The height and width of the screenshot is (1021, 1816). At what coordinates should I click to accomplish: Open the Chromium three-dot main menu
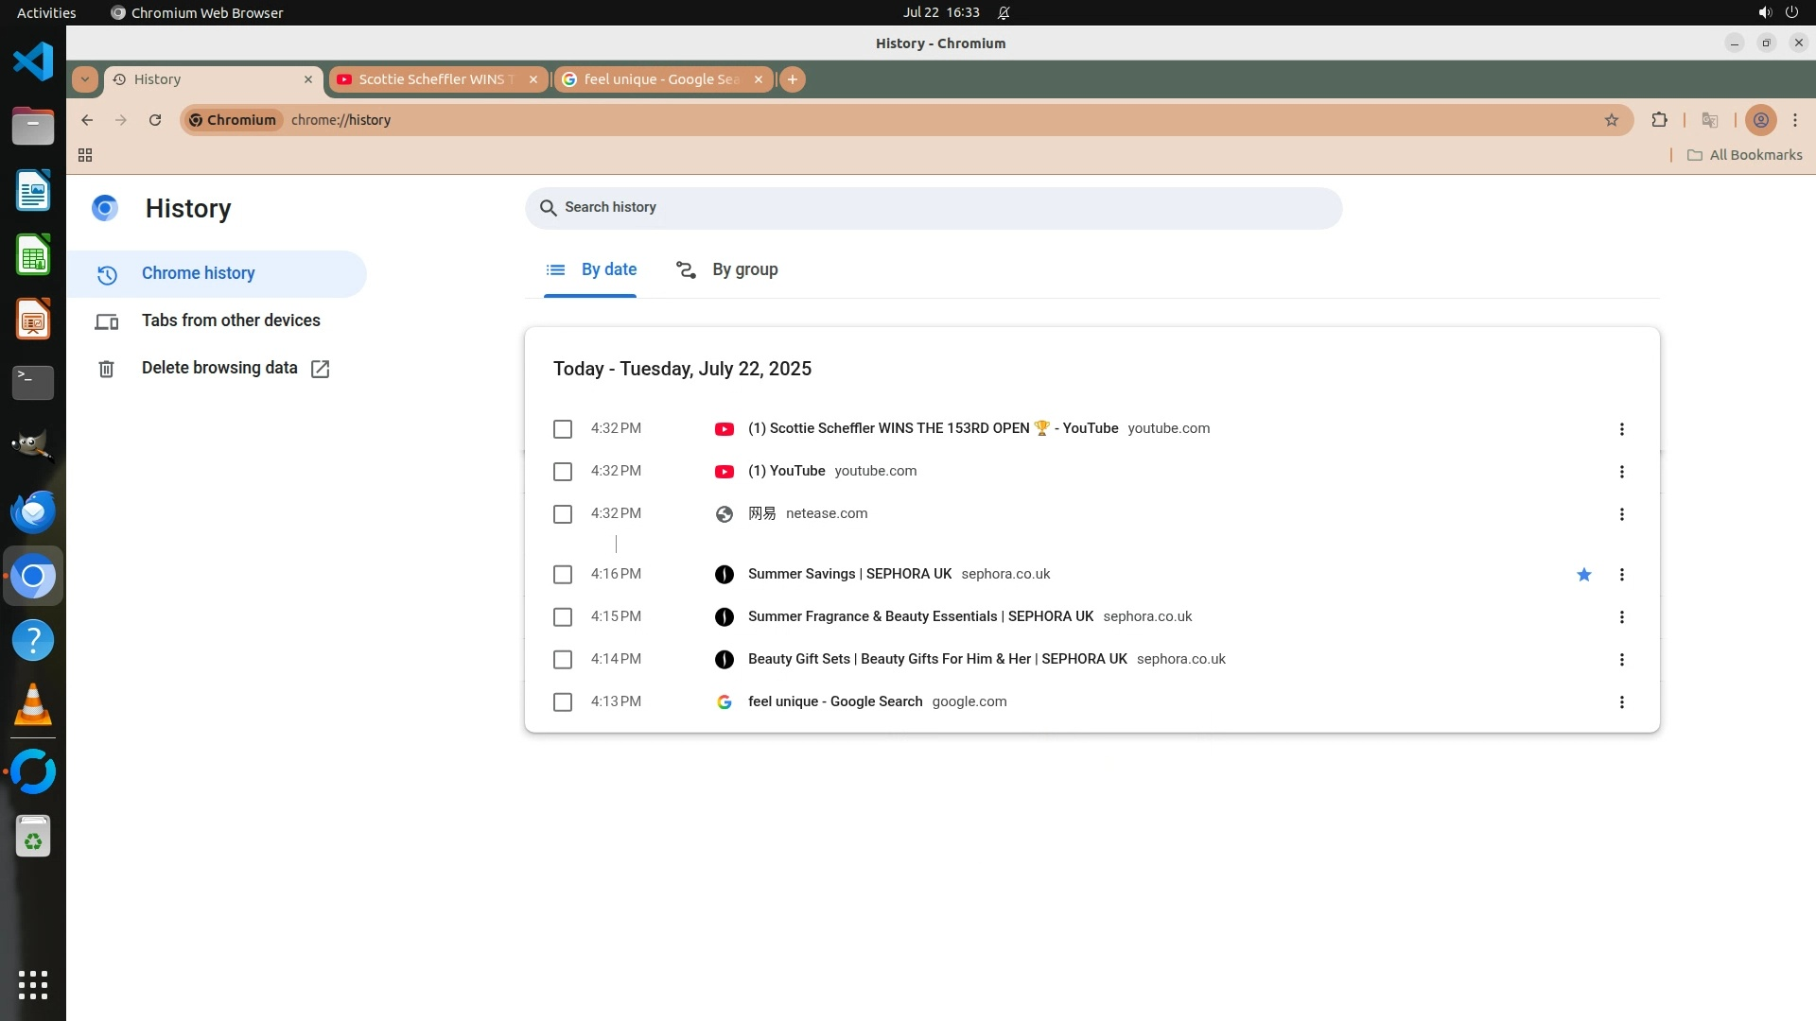1795,120
